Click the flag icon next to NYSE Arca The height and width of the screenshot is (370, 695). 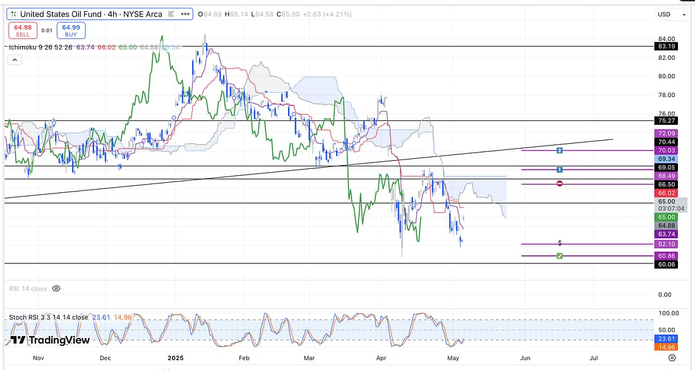(172, 14)
